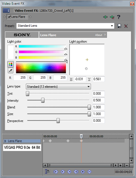Expand the Lens Flare keyframe track
Image resolution: width=136 pixels, height=178 pixels.
[x=5, y=141]
